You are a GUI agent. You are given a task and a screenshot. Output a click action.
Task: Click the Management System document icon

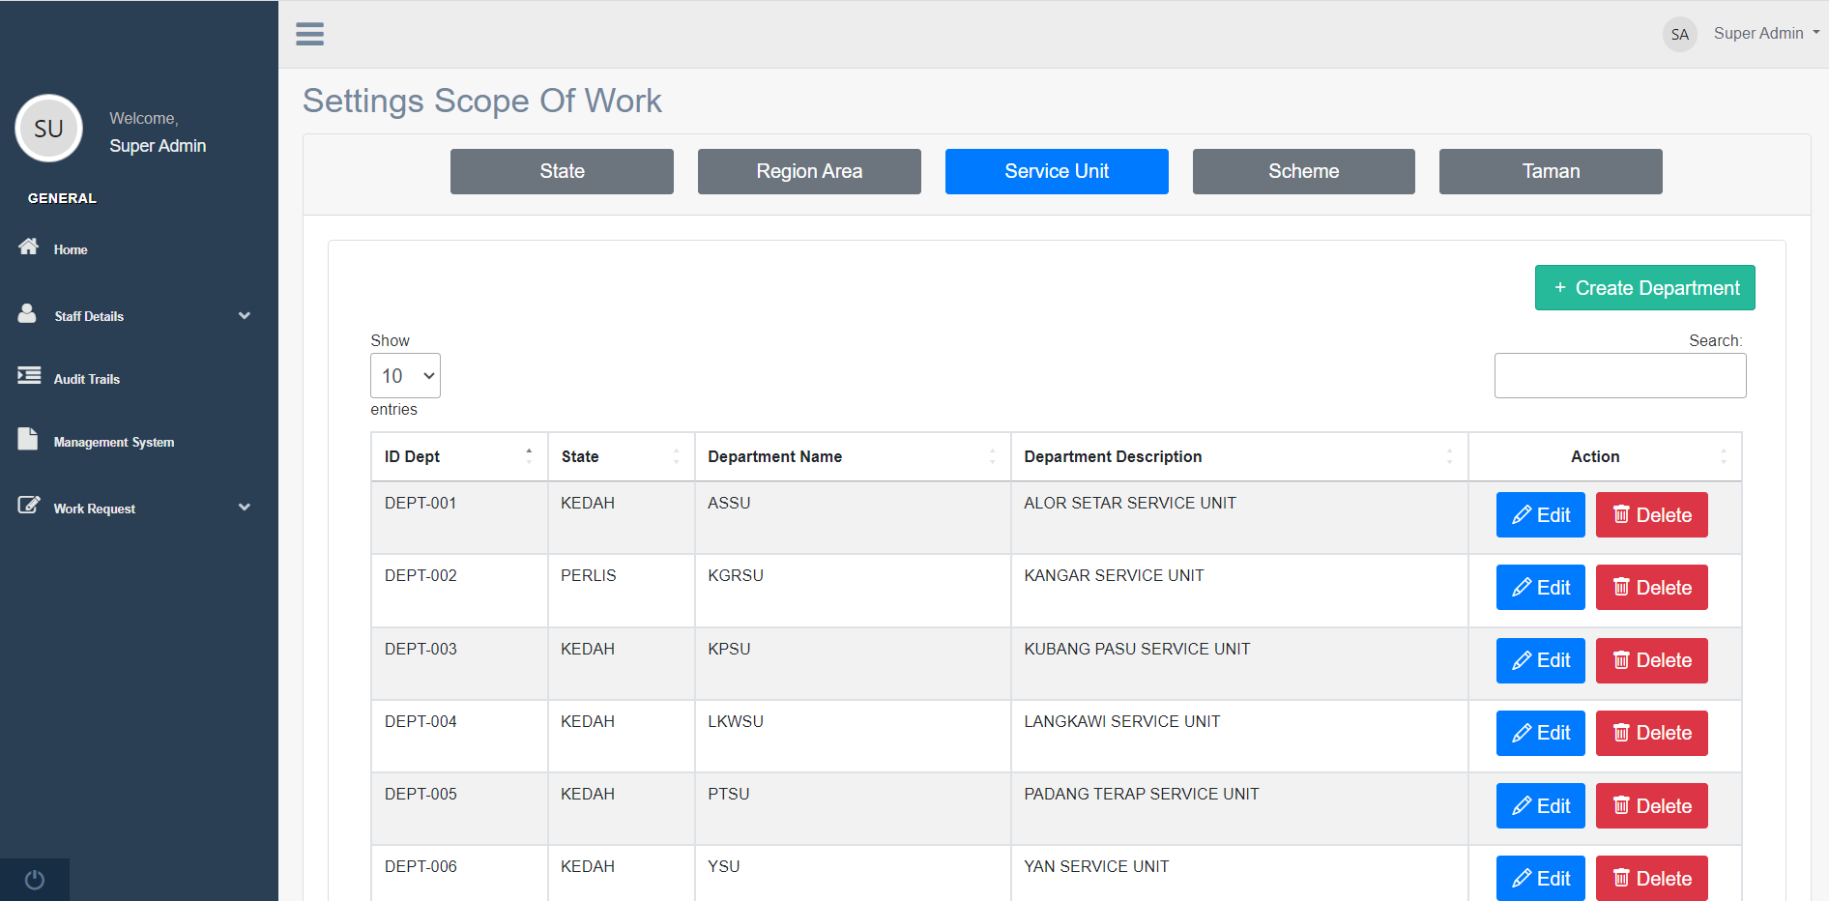(x=28, y=439)
